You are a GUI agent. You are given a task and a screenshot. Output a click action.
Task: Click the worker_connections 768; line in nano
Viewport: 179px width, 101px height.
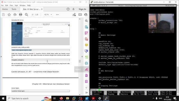point(110,20)
